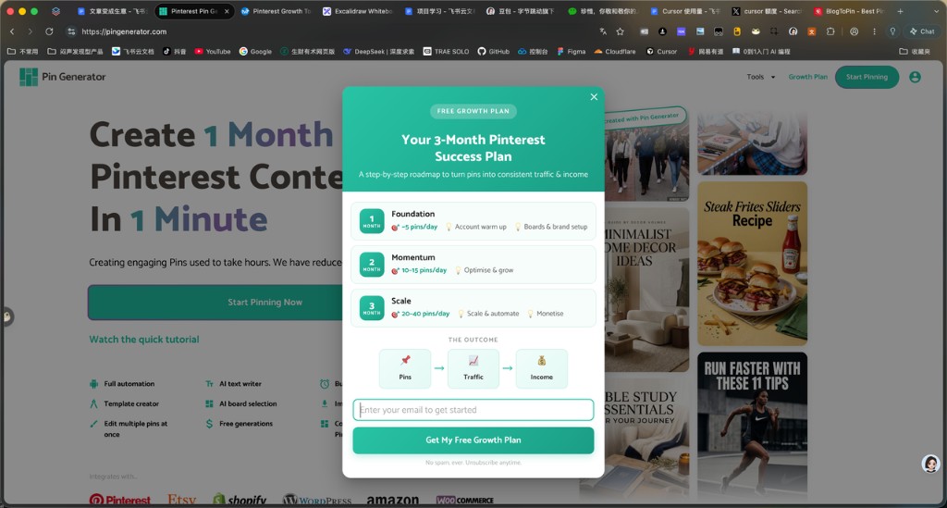Select the Month 2 Momentum card

[x=473, y=264]
